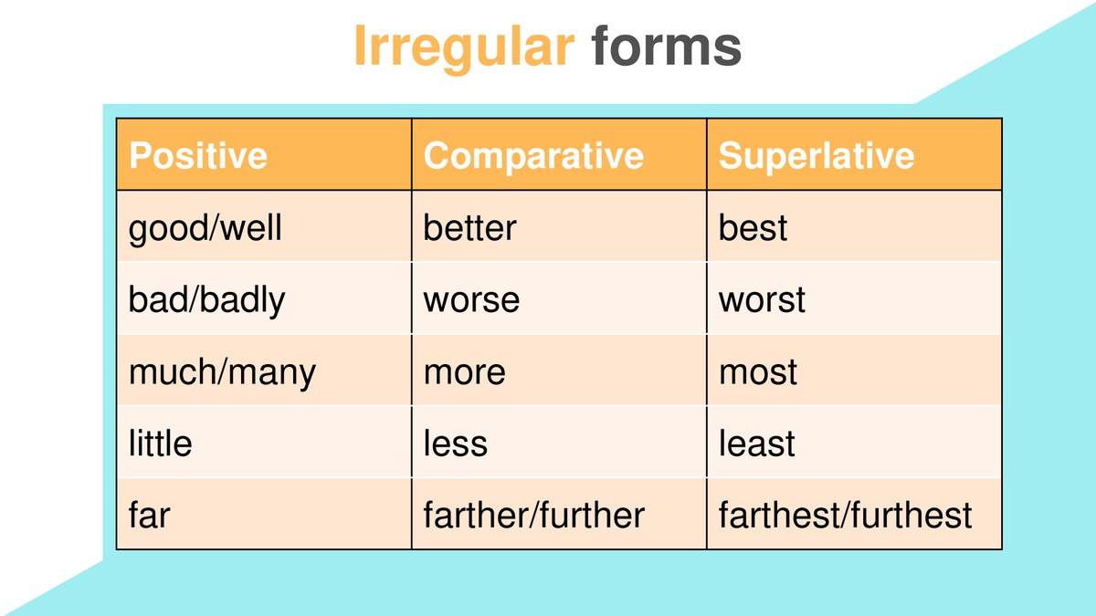The height and width of the screenshot is (616, 1096).
Task: Click the worst cell
Action: [x=854, y=298]
